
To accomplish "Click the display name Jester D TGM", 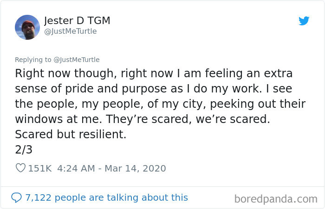I will click(77, 21).
